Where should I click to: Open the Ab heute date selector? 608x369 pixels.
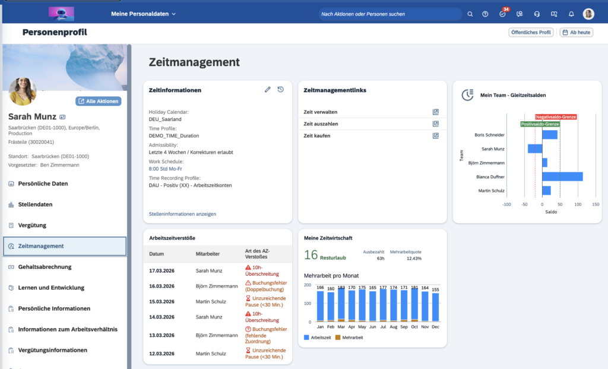tap(576, 32)
